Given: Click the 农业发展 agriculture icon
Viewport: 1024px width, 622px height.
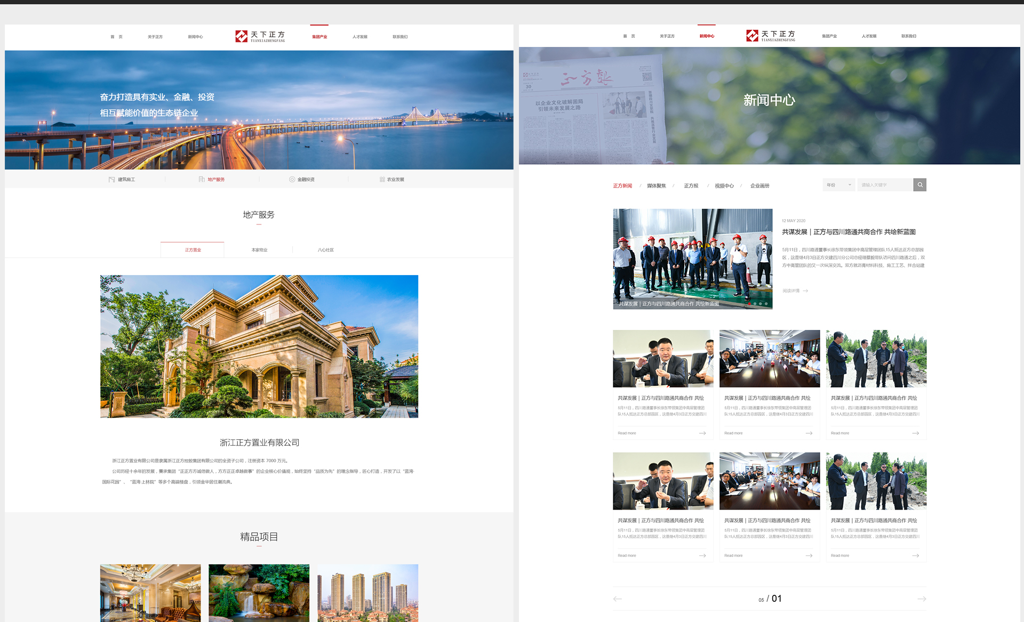Looking at the screenshot, I should pyautogui.click(x=382, y=180).
